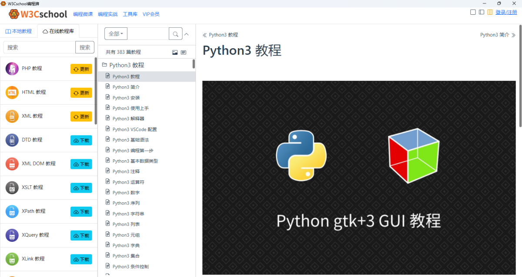The height and width of the screenshot is (277, 522).
Task: Click 登录/注册 link
Action: [506, 12]
